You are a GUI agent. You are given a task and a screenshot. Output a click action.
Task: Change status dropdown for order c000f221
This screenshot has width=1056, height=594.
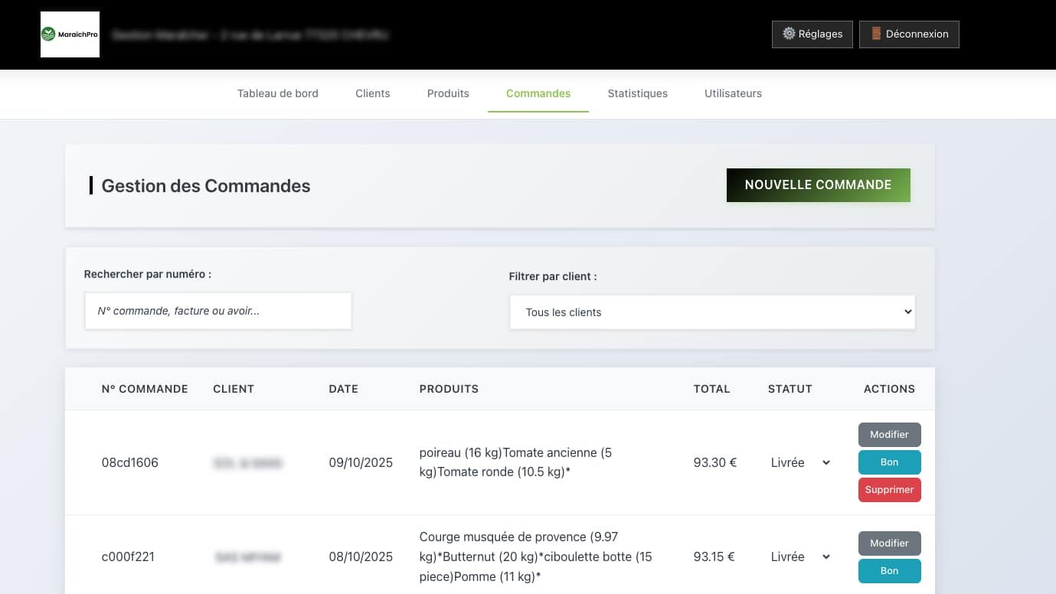(800, 556)
